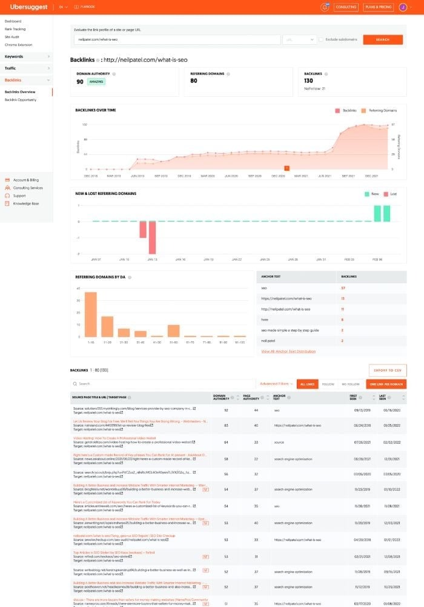The width and height of the screenshot is (424, 607).
Task: Select Backlink Opportunity in sidebar
Action: pyautogui.click(x=21, y=100)
